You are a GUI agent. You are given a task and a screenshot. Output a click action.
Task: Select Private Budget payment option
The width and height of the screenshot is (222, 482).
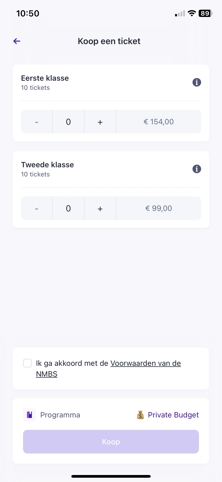pyautogui.click(x=173, y=415)
